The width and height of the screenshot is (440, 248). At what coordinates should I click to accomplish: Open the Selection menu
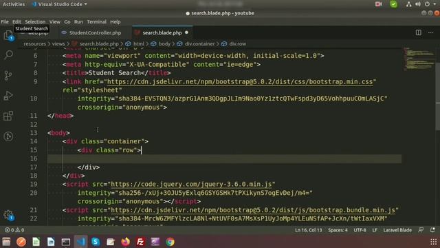coord(35,21)
